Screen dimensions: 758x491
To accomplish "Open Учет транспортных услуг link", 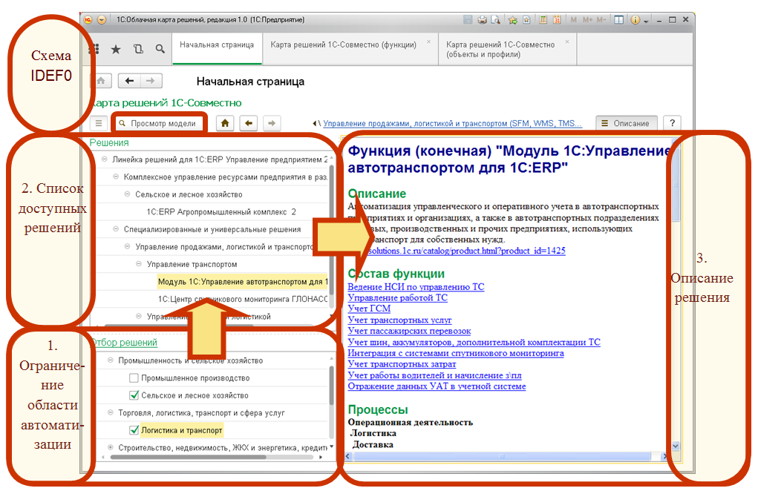I will pyautogui.click(x=399, y=320).
